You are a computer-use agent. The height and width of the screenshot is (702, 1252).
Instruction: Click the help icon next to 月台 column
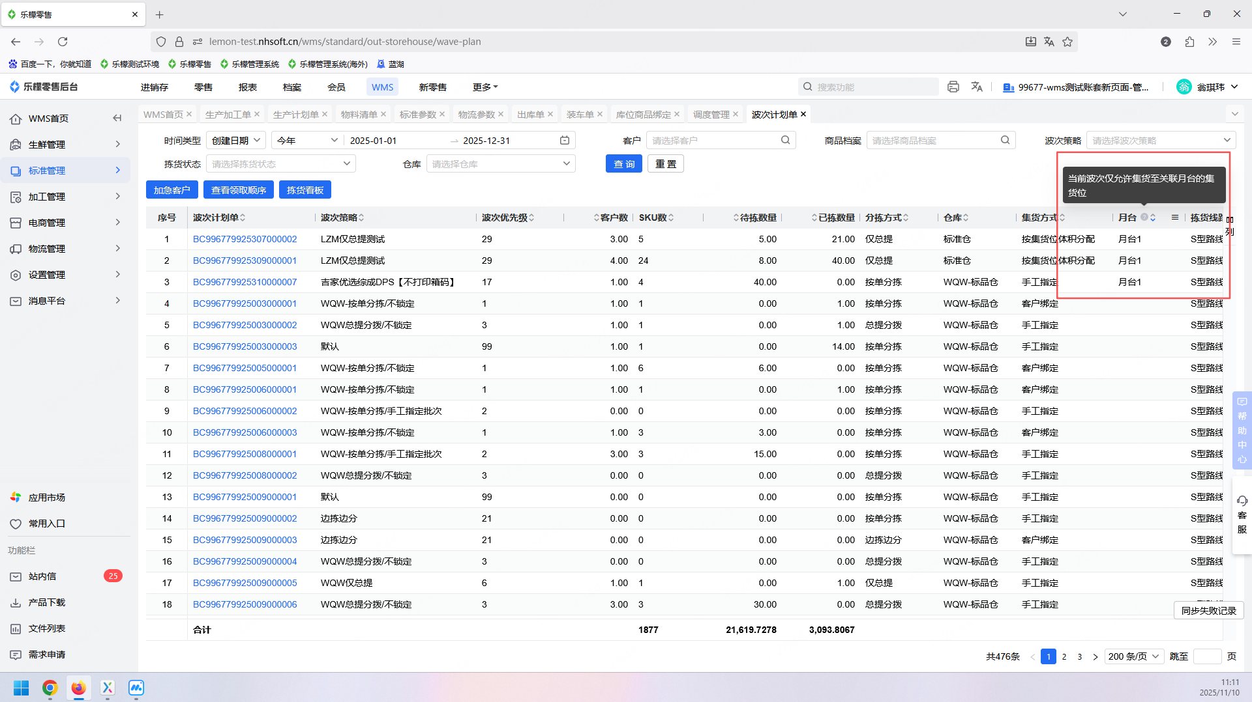1144,218
